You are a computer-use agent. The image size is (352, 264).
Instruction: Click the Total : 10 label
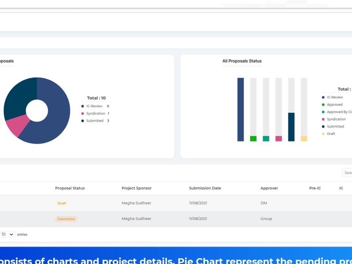coord(96,98)
